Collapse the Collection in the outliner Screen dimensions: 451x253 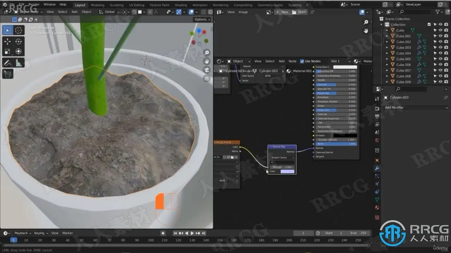[381, 25]
